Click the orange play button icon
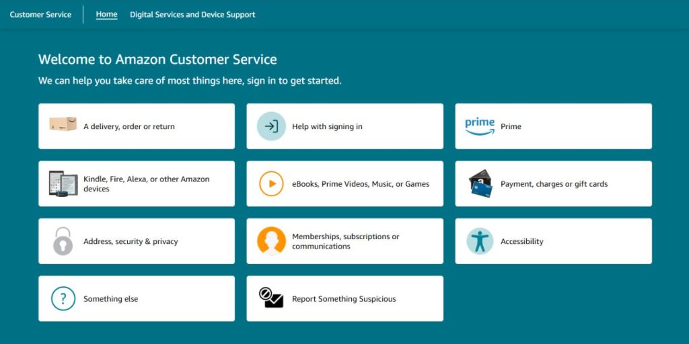689x344 pixels. point(271,183)
